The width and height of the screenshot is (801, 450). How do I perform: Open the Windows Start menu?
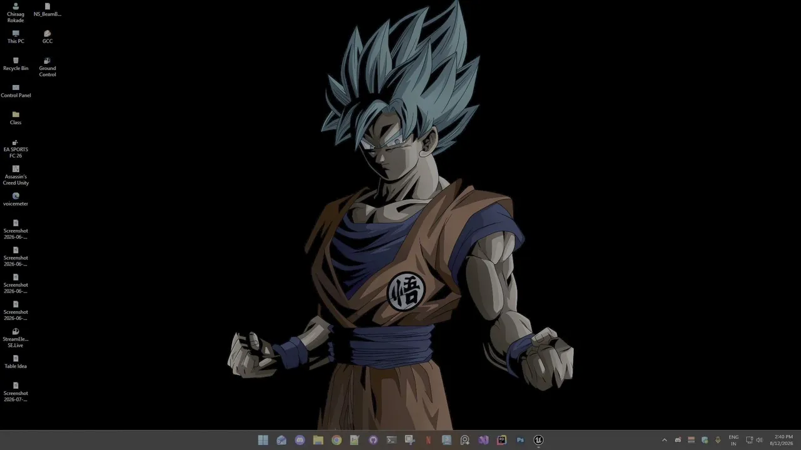[263, 440]
